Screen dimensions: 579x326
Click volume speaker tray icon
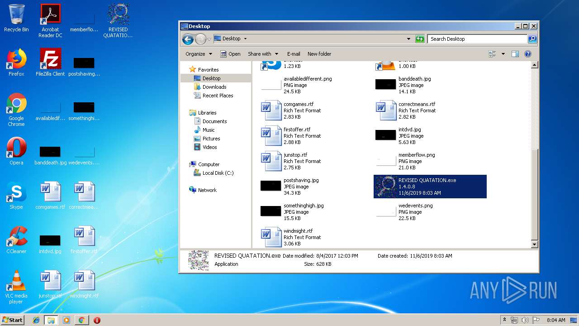525,320
